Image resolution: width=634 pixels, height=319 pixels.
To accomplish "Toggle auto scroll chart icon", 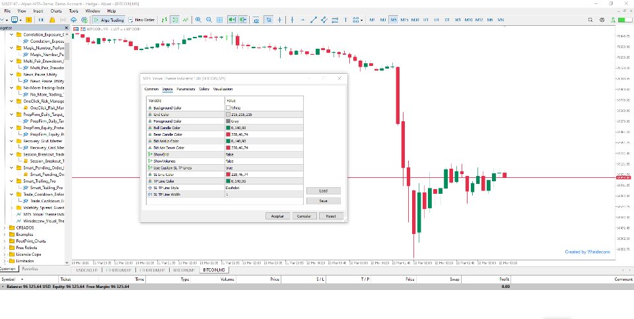I will coord(232,20).
